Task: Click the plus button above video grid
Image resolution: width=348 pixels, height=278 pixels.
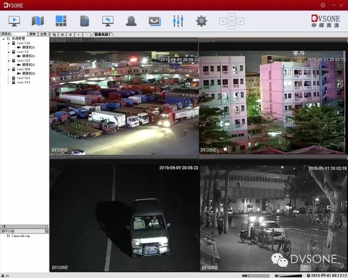Action: tap(79, 34)
